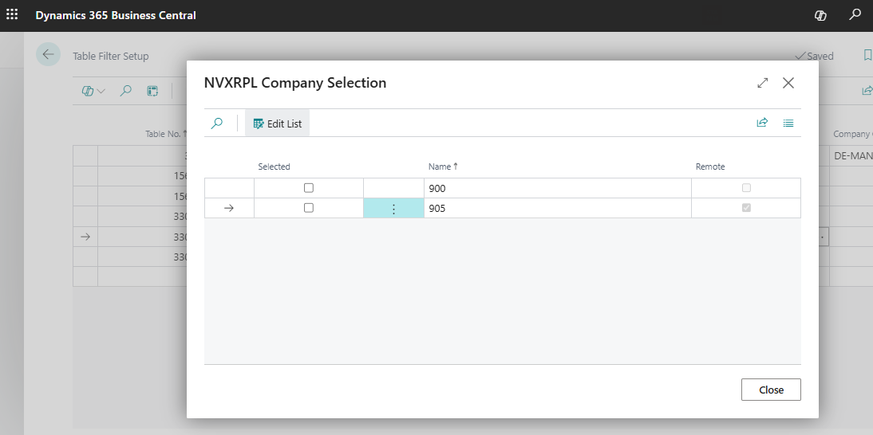
Task: Expand the dialog to full screen
Action: click(x=763, y=83)
